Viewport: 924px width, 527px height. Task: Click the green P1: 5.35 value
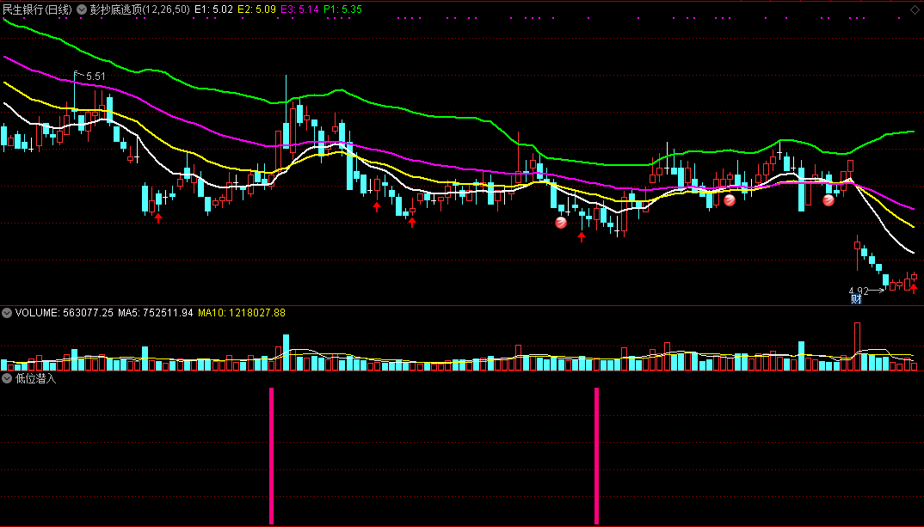[x=342, y=9]
